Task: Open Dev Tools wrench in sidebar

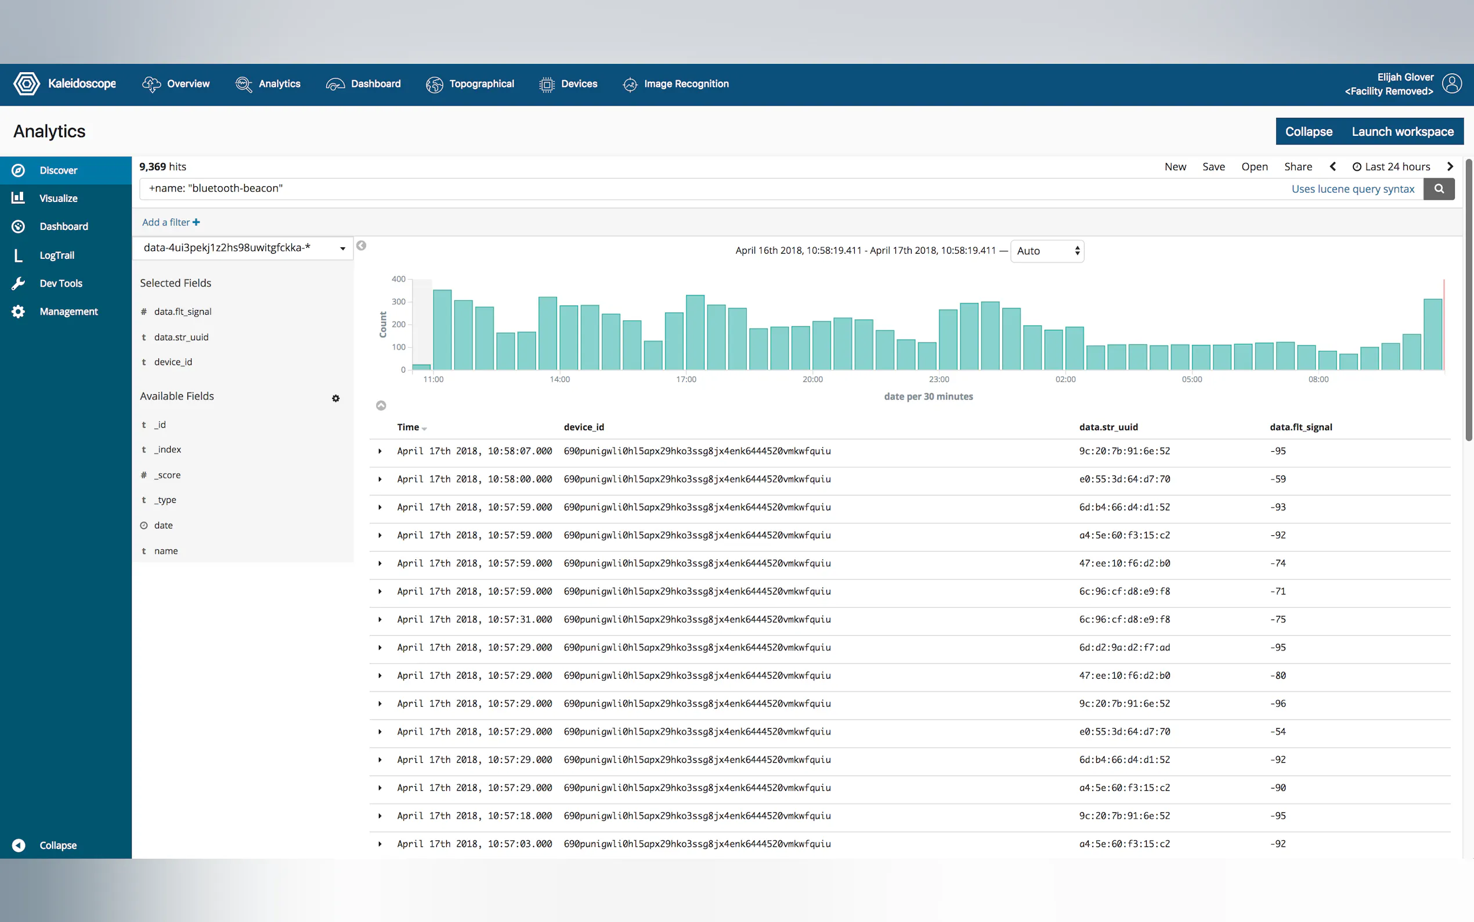Action: click(19, 283)
